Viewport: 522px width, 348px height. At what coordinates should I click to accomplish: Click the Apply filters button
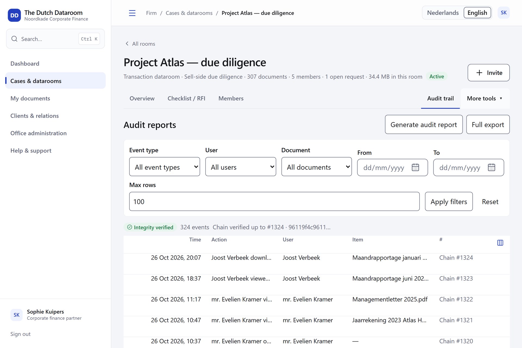(449, 201)
